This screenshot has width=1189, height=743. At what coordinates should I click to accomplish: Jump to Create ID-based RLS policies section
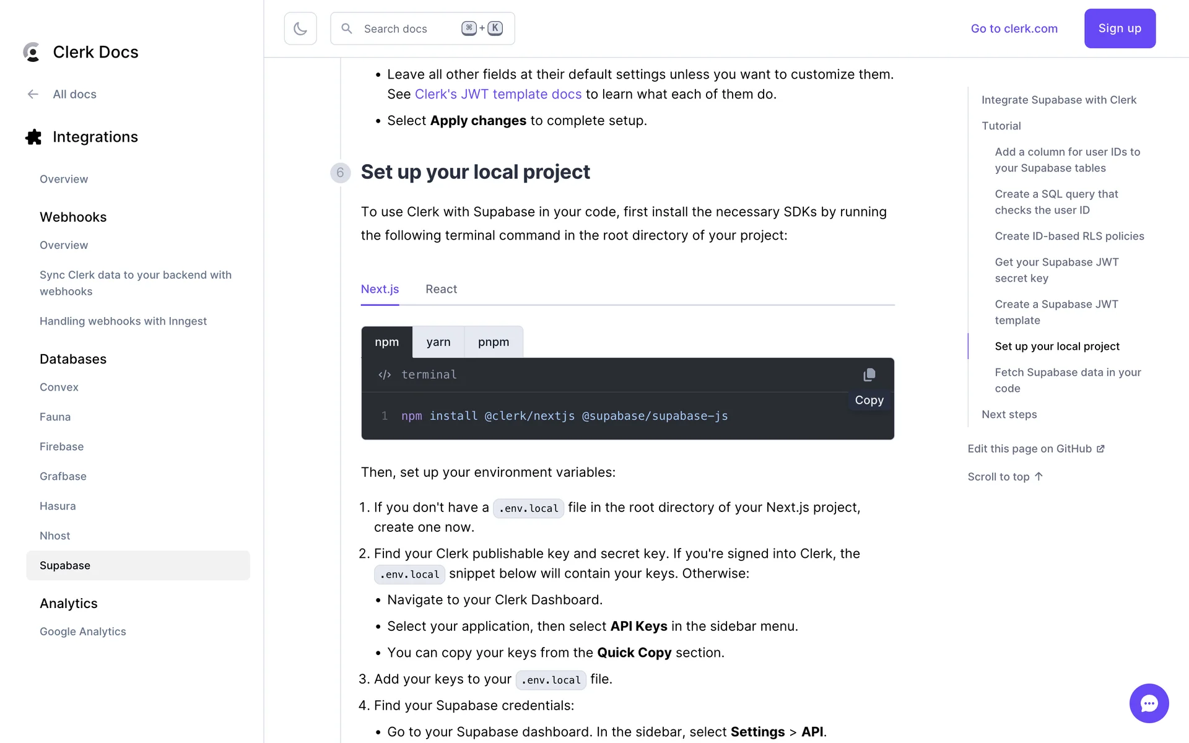1069,236
